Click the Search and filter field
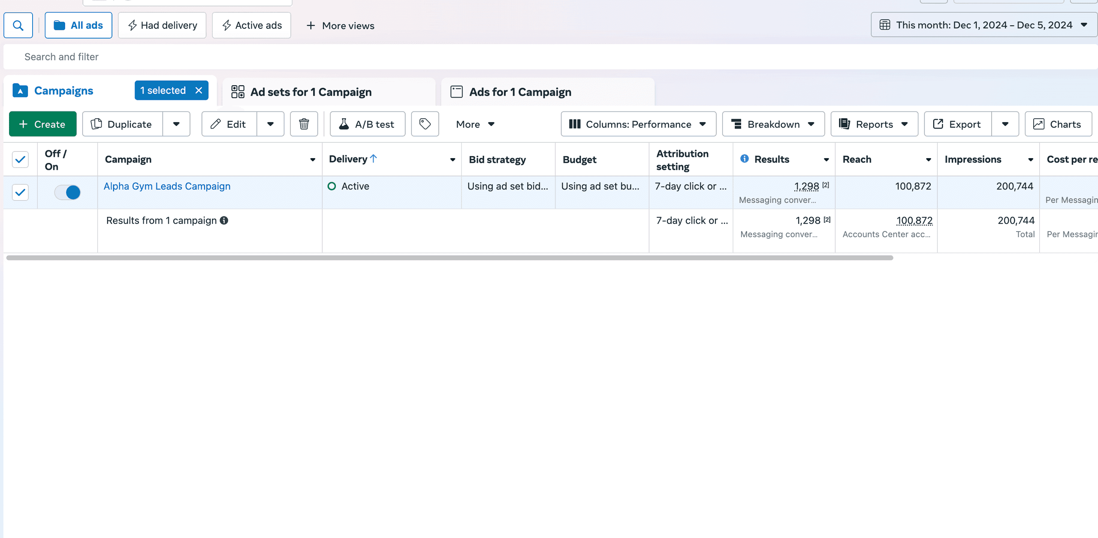 point(551,57)
